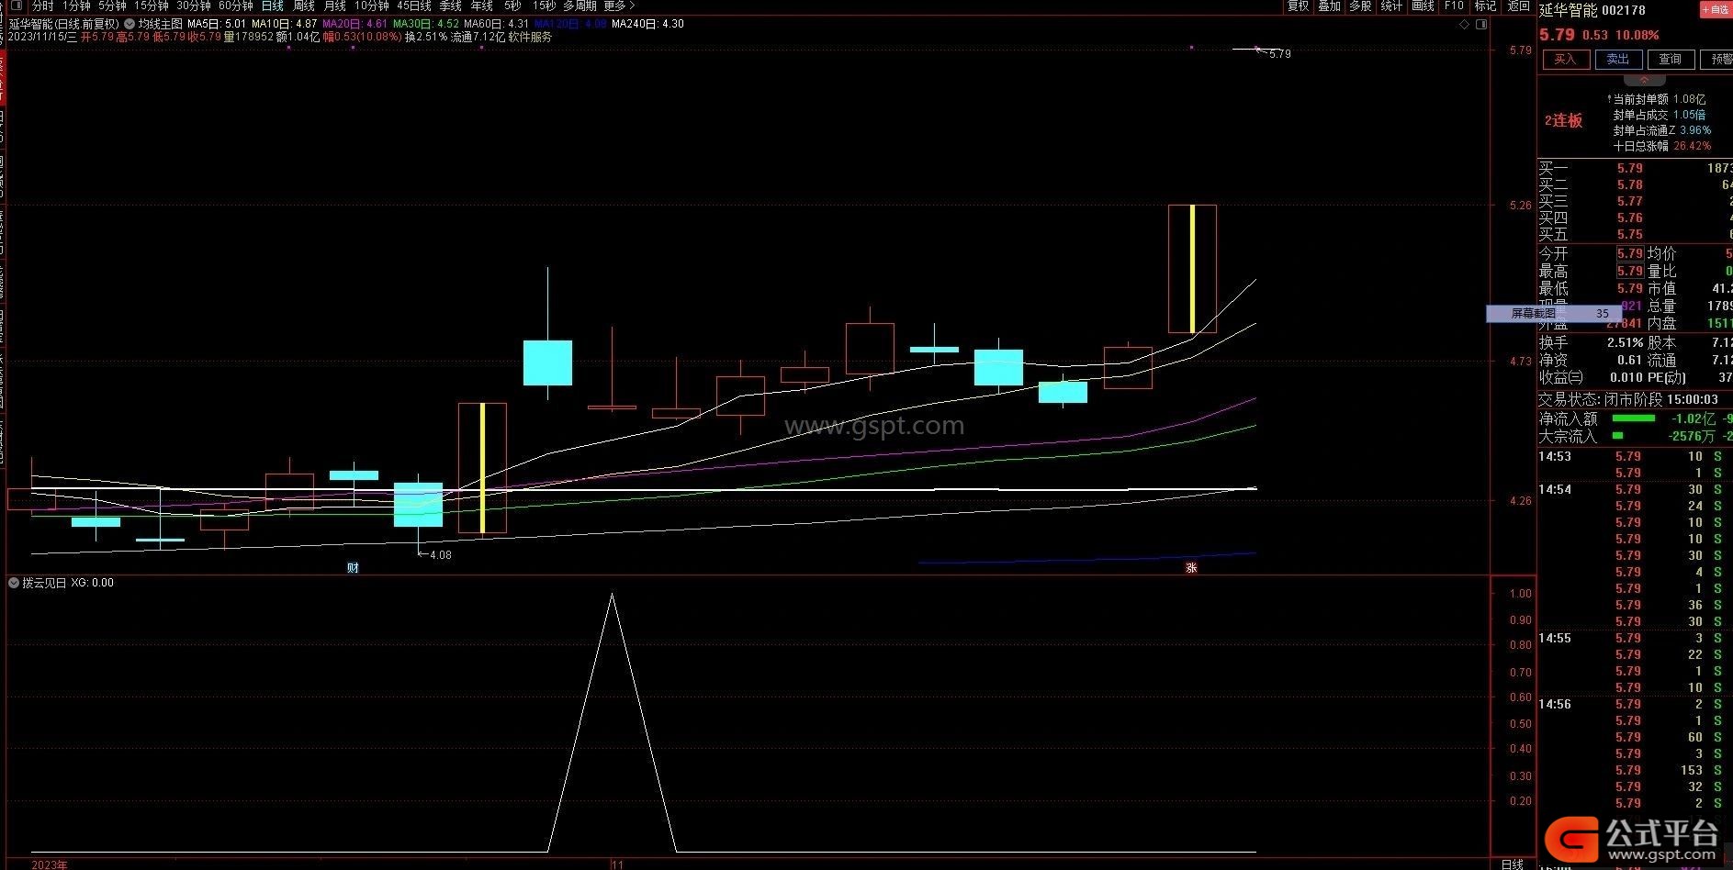Select the 45日线 period tab

pos(414,6)
